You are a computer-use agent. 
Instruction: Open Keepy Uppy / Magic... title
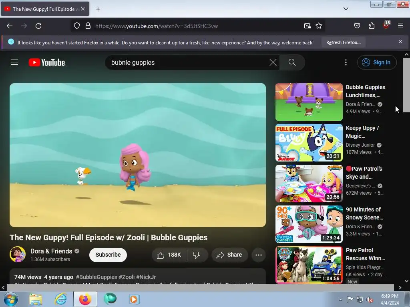click(362, 132)
